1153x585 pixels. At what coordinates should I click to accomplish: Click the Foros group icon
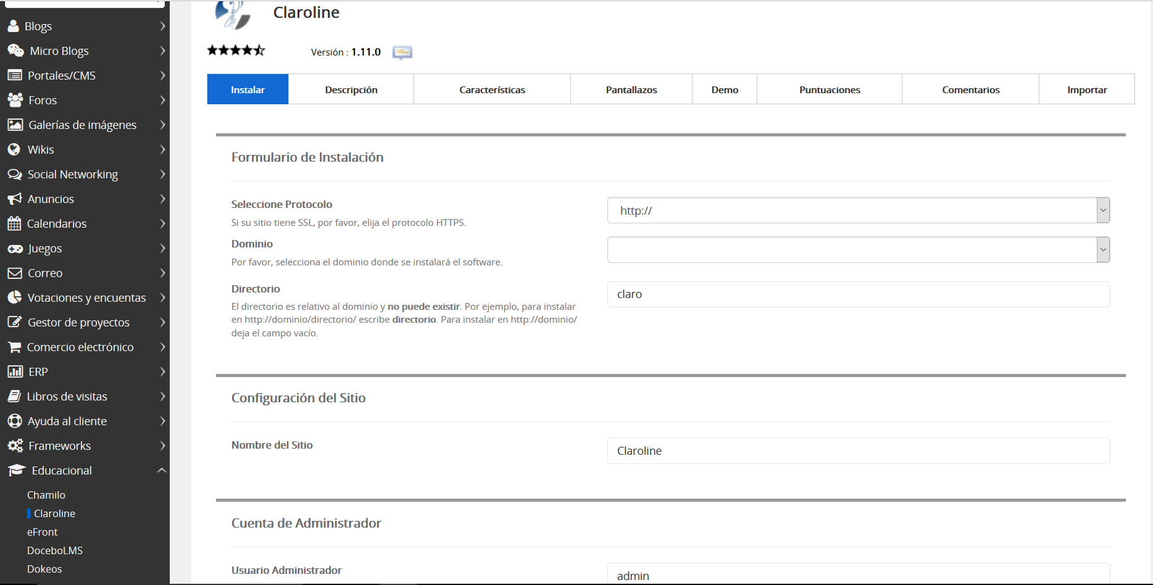(x=15, y=100)
